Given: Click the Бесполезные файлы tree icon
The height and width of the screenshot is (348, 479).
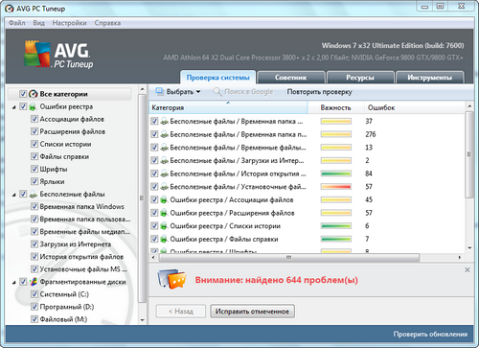Looking at the screenshot, I should click(33, 195).
